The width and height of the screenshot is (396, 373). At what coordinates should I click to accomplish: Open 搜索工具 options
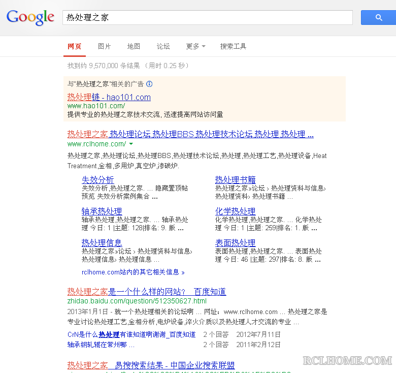tap(233, 46)
